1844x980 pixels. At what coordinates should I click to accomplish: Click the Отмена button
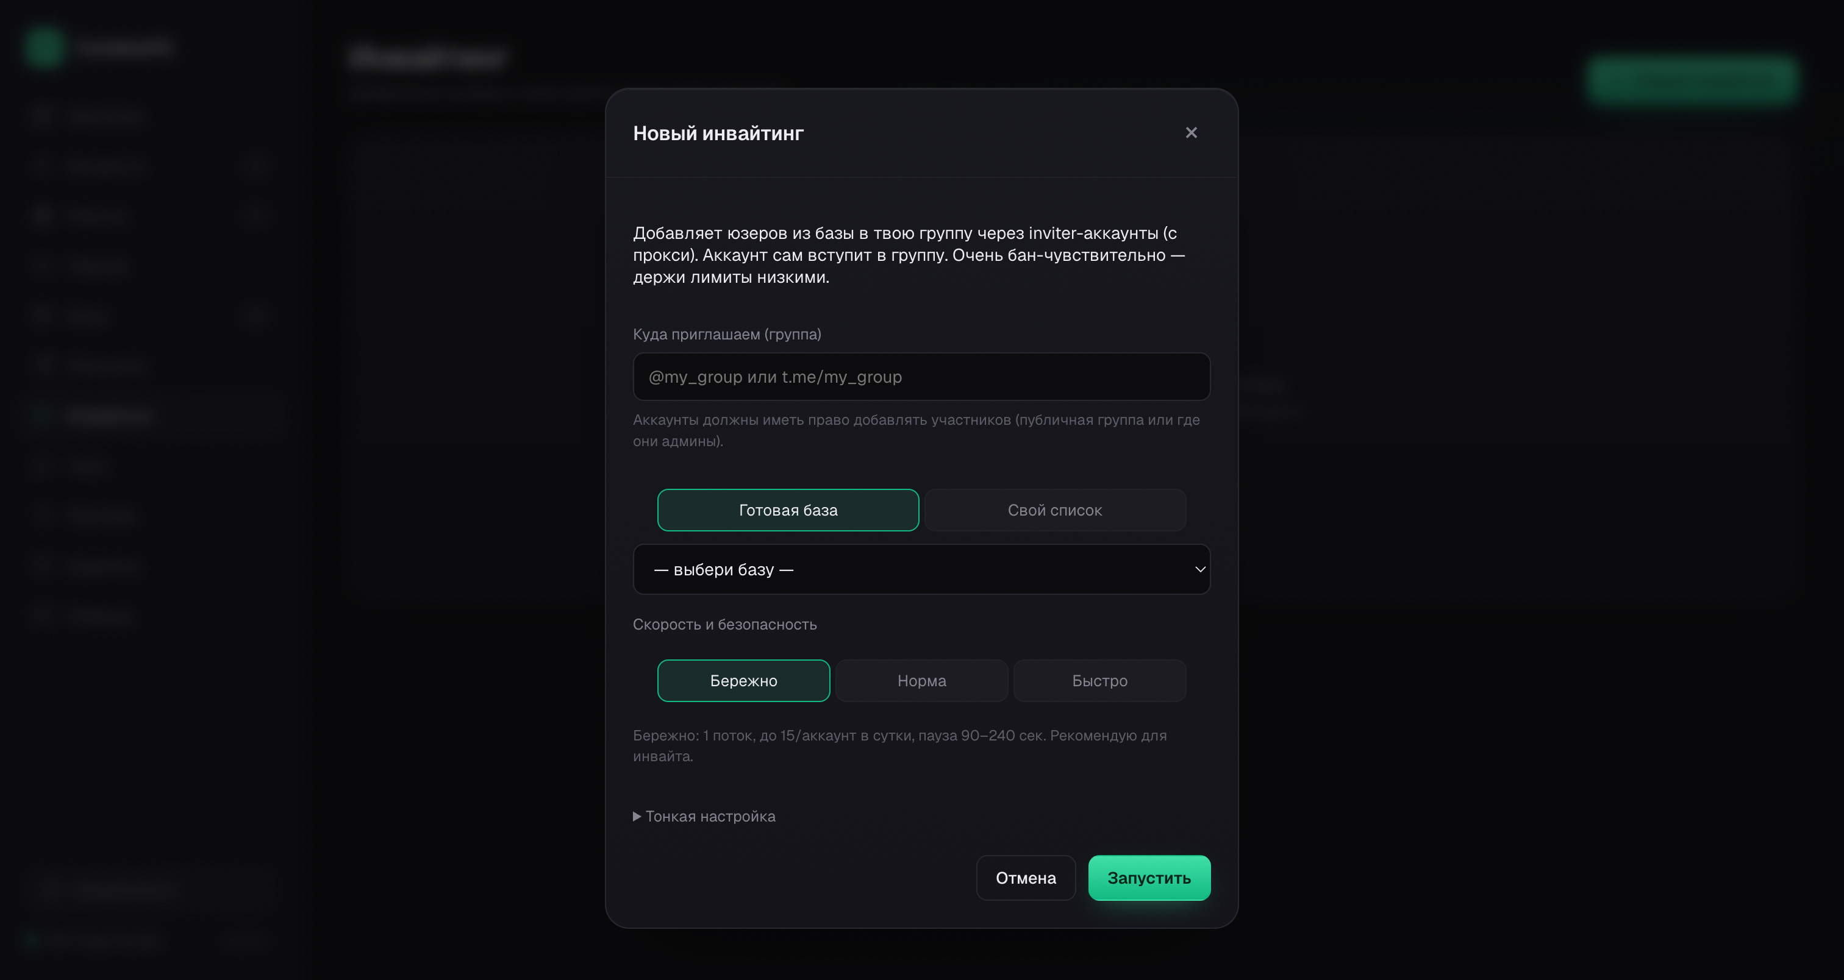coord(1025,878)
